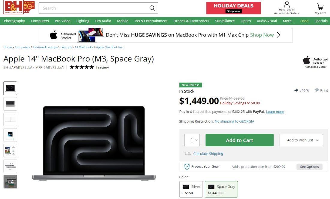This screenshot has width=330, height=199.
Task: Click the Protect Your Gear shield icon
Action: click(187, 167)
